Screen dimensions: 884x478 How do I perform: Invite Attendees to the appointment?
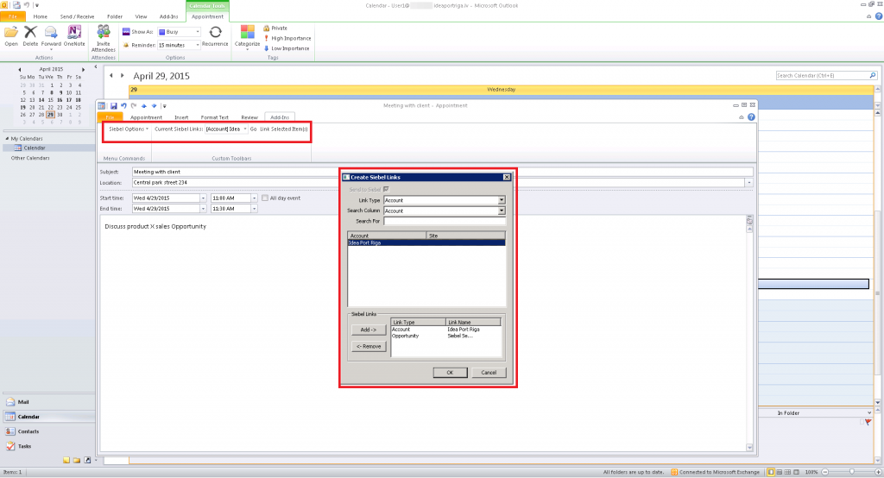[x=104, y=38]
